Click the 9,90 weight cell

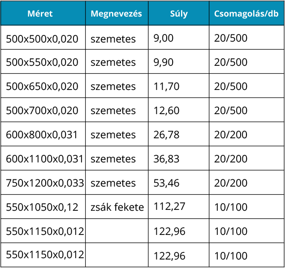point(163,62)
